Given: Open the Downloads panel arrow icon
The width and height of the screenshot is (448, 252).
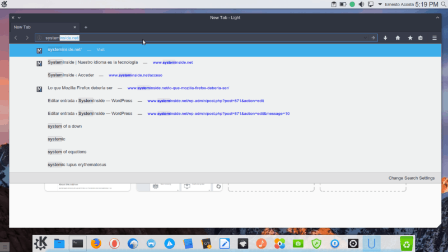Looking at the screenshot, I should [x=385, y=38].
